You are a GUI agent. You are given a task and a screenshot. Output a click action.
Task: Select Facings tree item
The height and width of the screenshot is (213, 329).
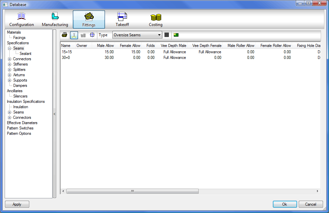(x=19, y=38)
